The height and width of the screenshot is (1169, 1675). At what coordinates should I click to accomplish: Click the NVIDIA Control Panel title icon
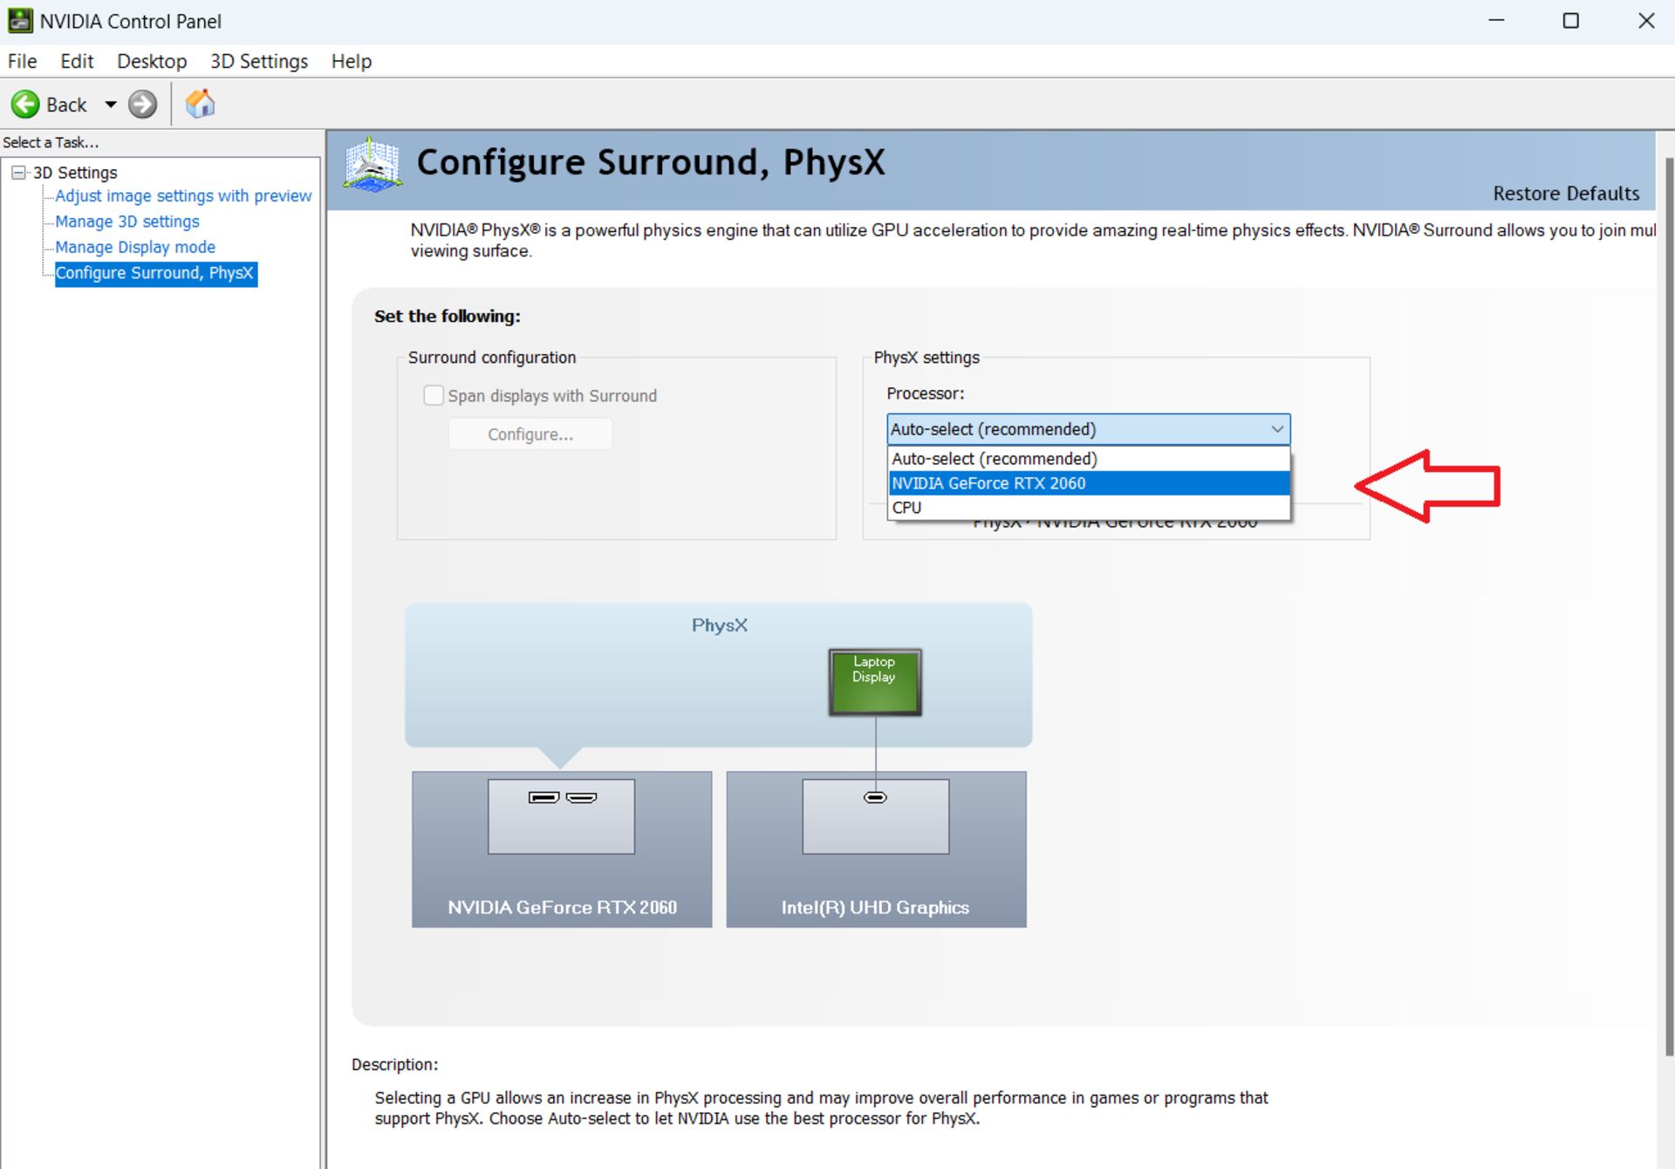[20, 21]
